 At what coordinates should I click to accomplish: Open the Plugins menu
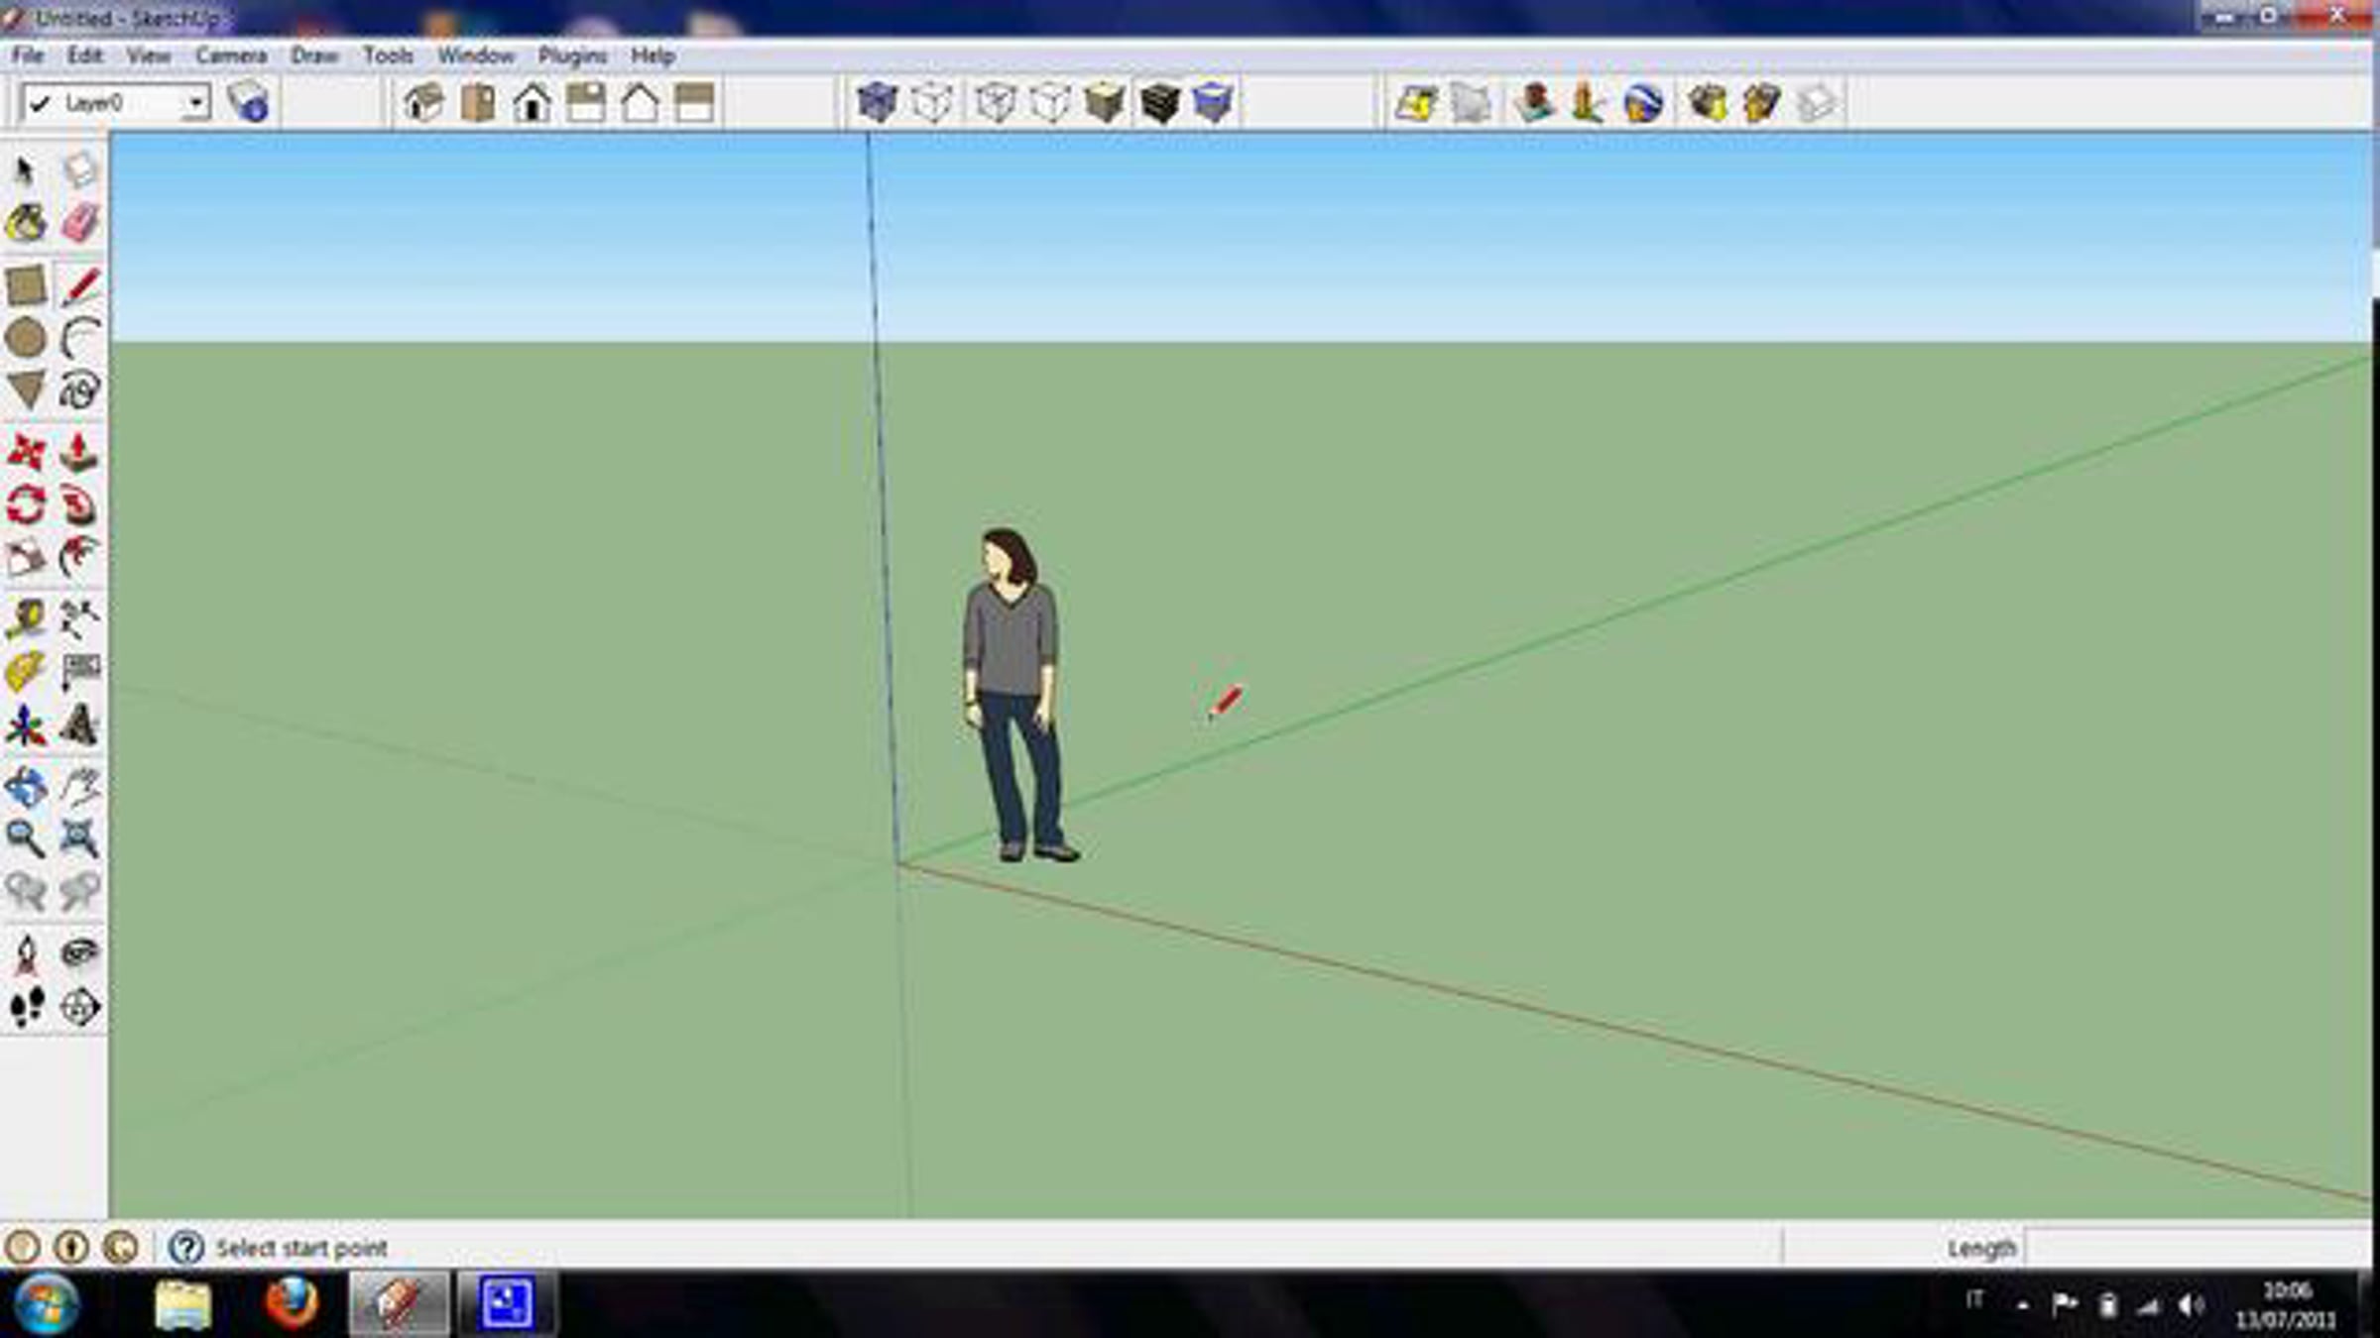[572, 56]
